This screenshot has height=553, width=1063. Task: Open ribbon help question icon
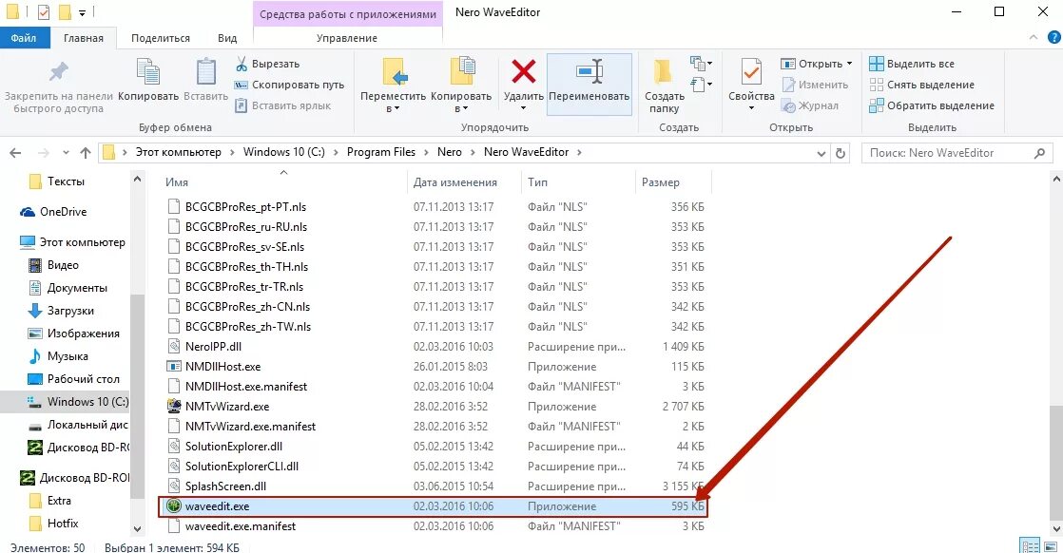click(1054, 37)
